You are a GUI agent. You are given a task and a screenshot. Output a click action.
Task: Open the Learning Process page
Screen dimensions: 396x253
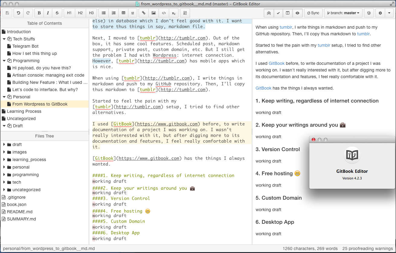(24, 111)
